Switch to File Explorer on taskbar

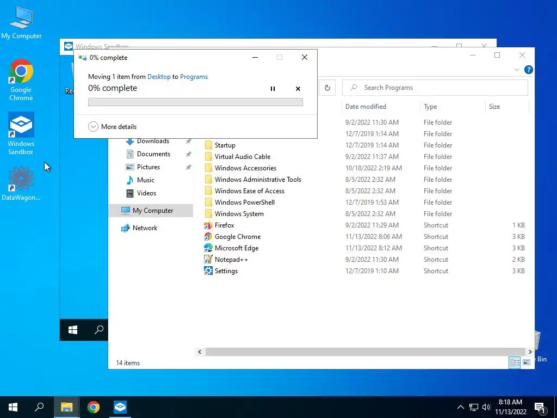(x=66, y=407)
